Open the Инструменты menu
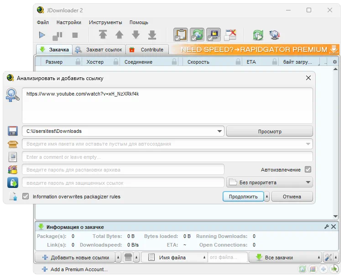Screen dimensions: 344x278 105,22
